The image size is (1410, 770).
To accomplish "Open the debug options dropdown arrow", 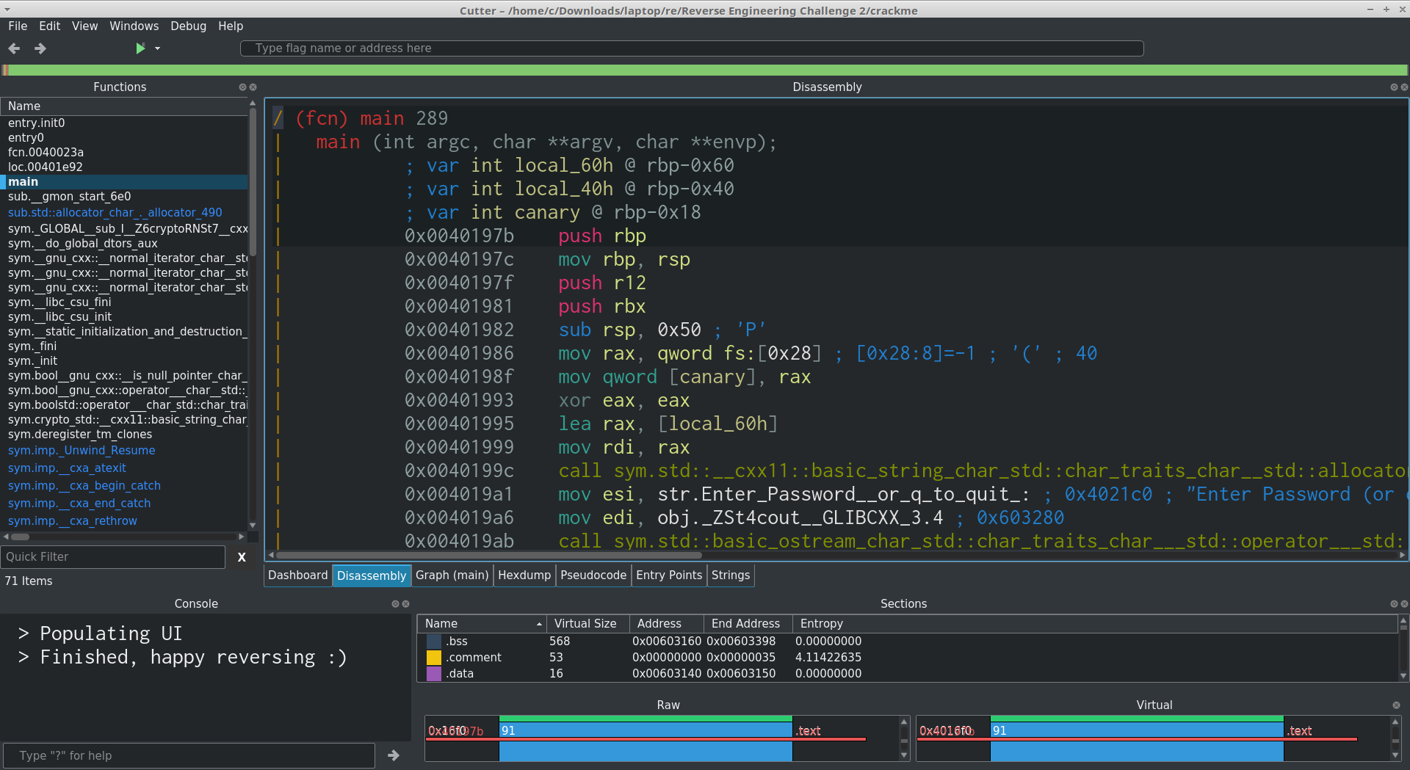I will (157, 48).
